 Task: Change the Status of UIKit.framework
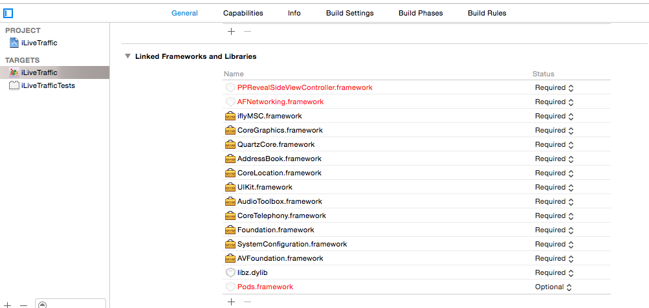tap(555, 187)
